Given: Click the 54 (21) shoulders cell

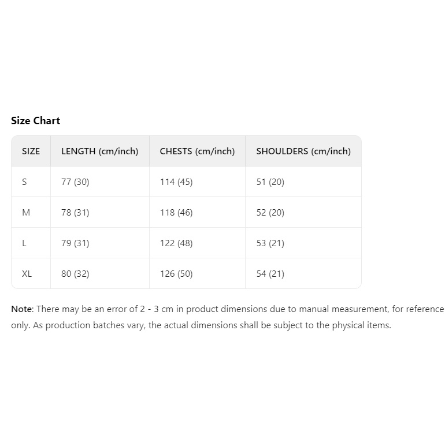Looking at the screenshot, I should tap(270, 273).
